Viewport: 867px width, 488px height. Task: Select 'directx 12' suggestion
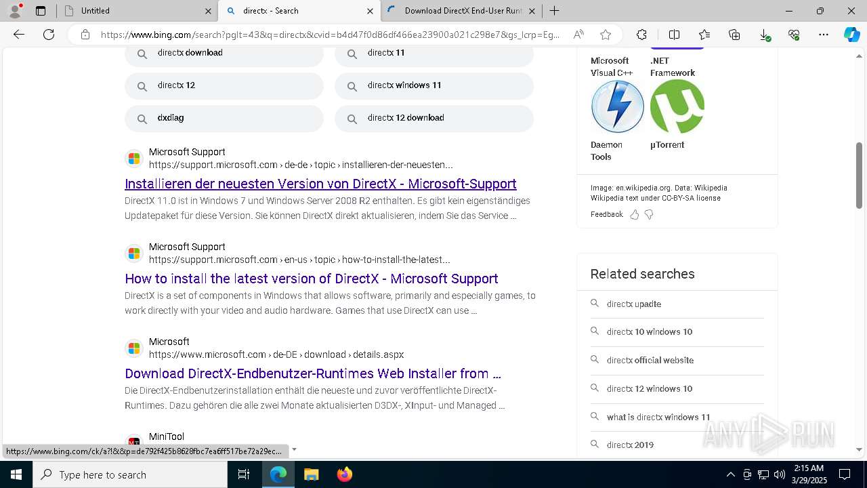click(x=224, y=85)
